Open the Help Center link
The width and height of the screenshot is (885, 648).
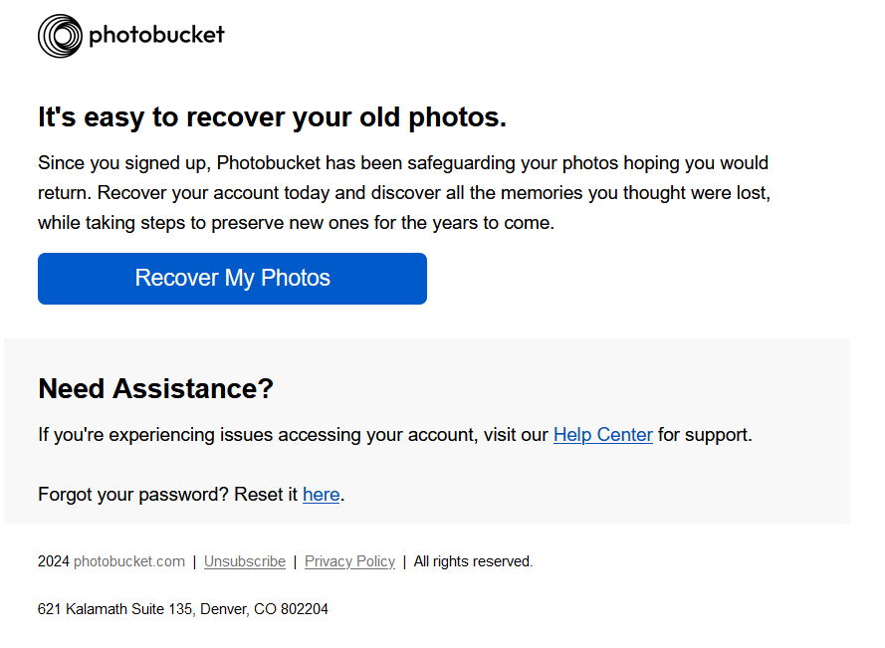click(x=603, y=435)
